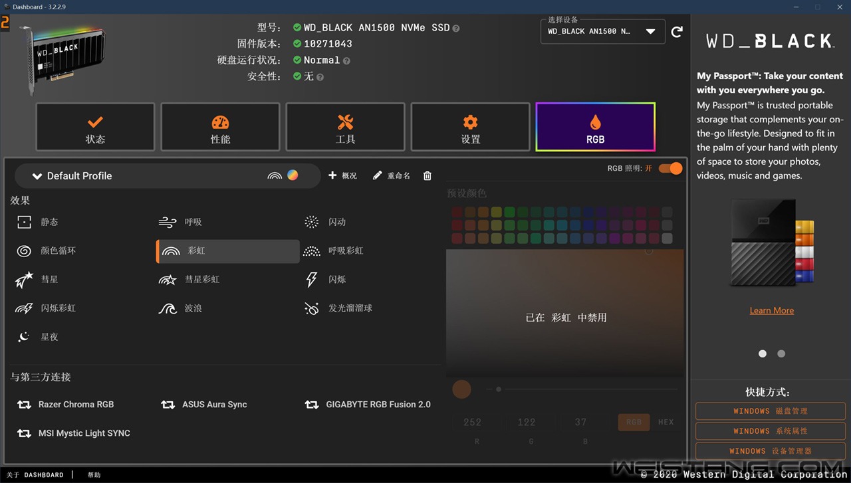Select the 彗星 comet effect
Screen dimensions: 851x483
pos(37,280)
